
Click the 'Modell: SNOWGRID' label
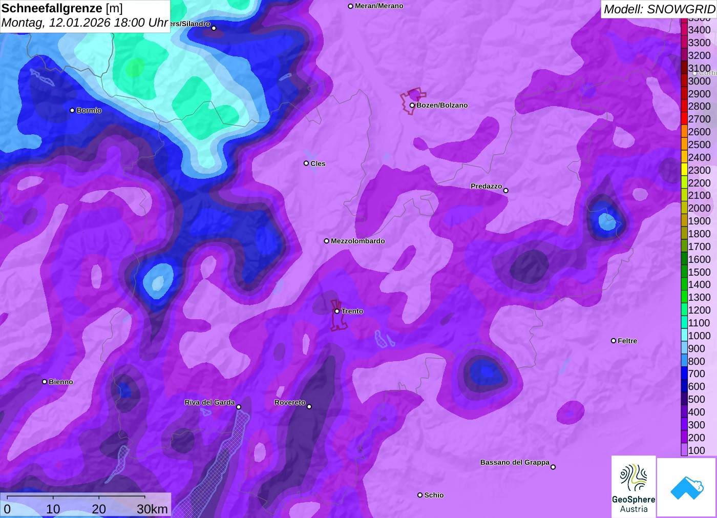pos(659,9)
